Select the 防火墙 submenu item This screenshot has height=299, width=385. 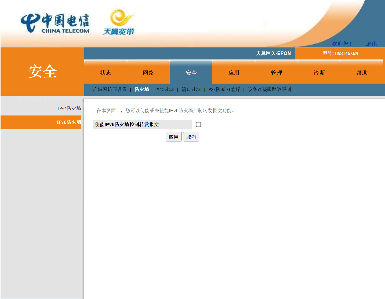(x=142, y=89)
